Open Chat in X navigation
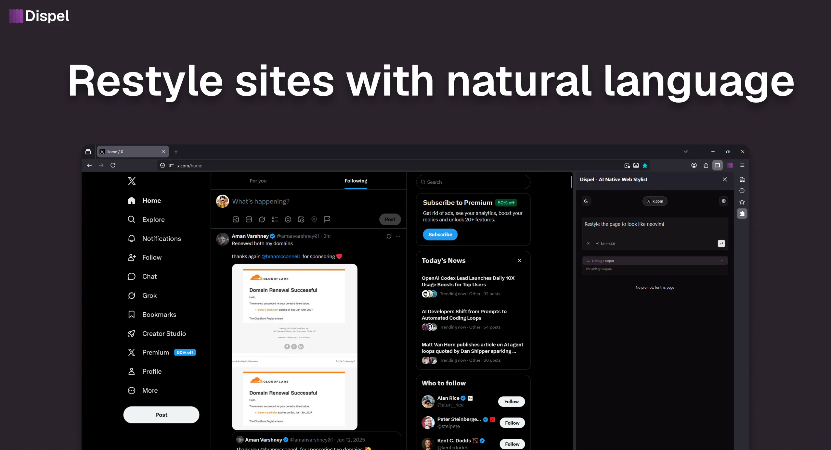 [x=142, y=277]
